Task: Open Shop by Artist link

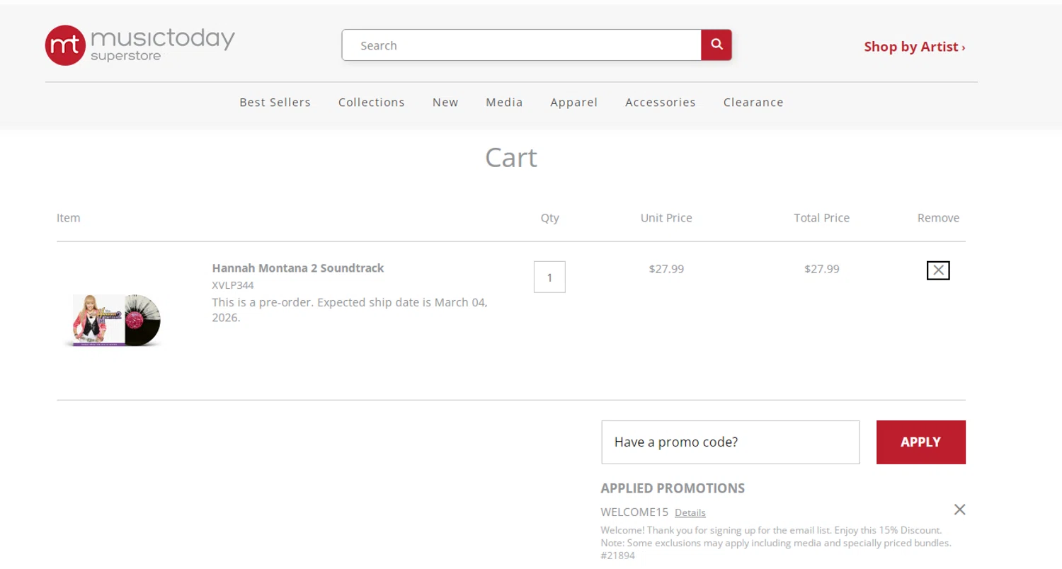Action: [x=915, y=47]
